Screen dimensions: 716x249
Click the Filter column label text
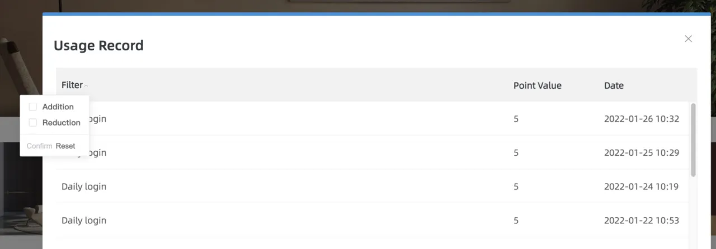(72, 85)
